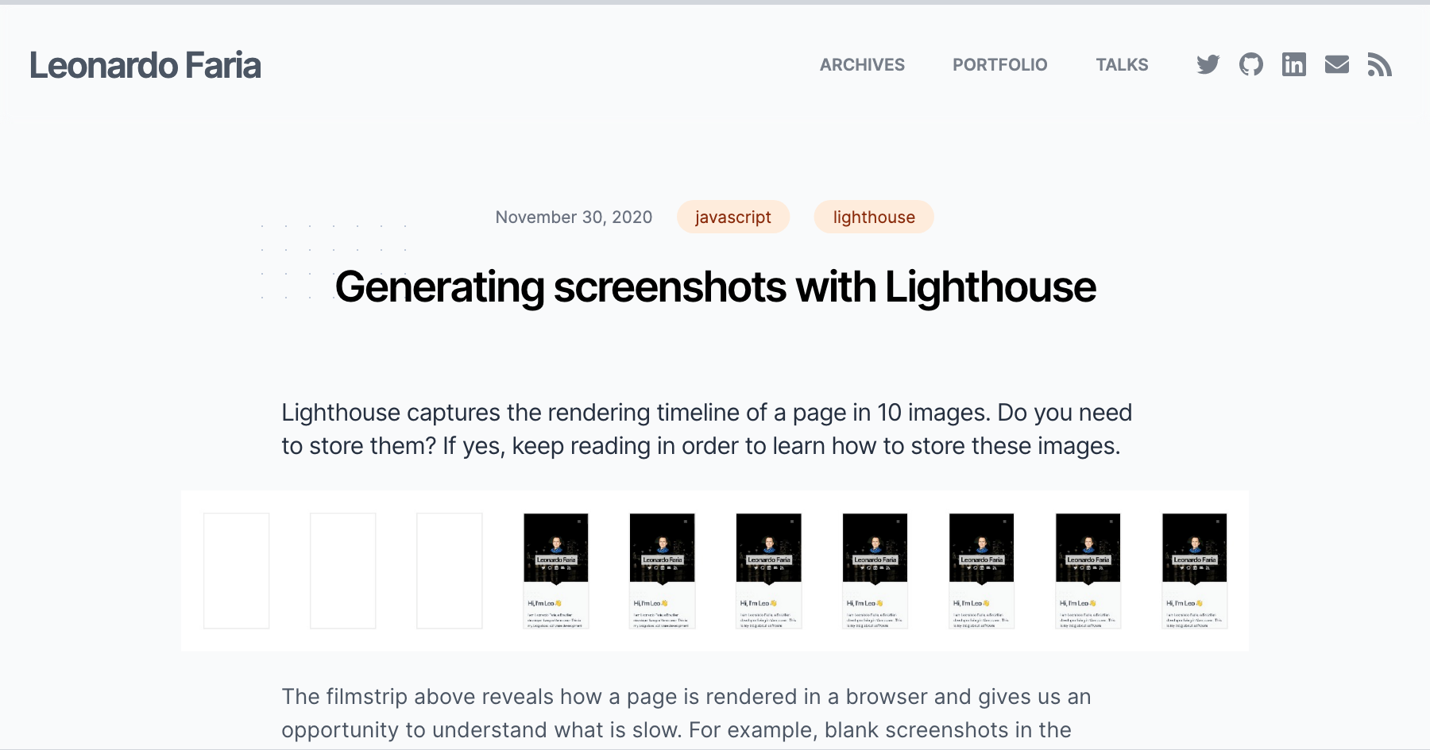Open the TALKS menu item
The image size is (1430, 750).
tap(1122, 64)
